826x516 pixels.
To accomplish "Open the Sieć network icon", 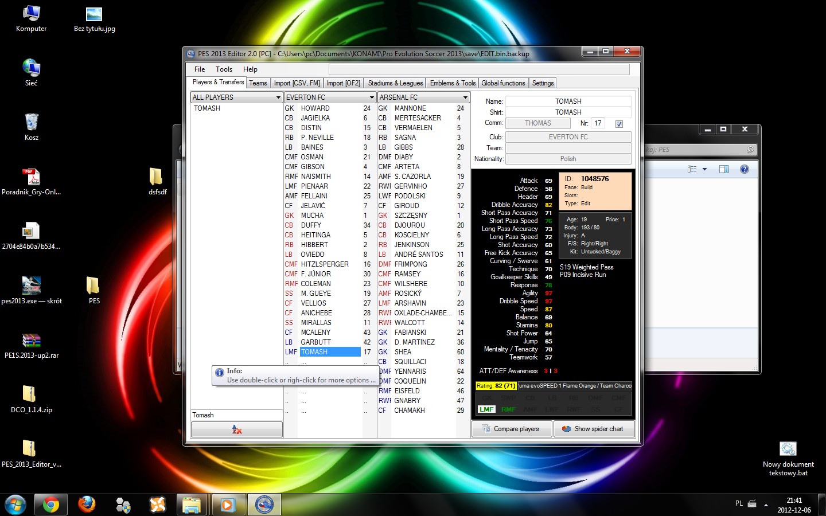I will point(31,73).
